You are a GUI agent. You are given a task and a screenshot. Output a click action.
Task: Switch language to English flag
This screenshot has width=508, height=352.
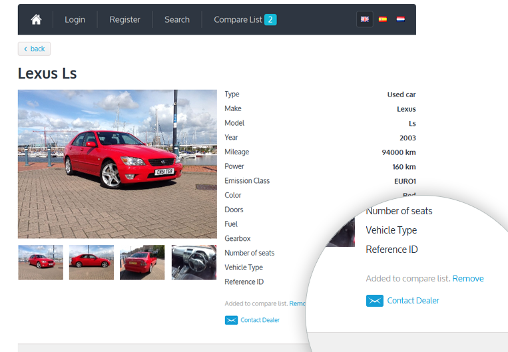[364, 19]
